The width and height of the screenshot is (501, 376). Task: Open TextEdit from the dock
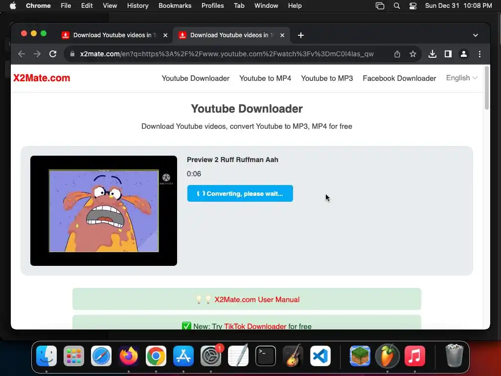pos(238,355)
